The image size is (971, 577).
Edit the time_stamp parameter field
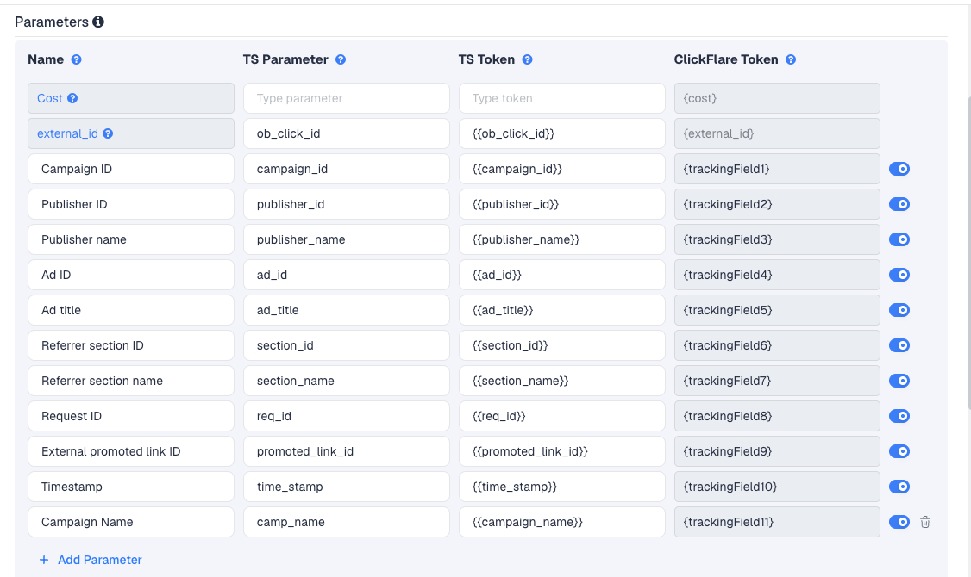346,487
